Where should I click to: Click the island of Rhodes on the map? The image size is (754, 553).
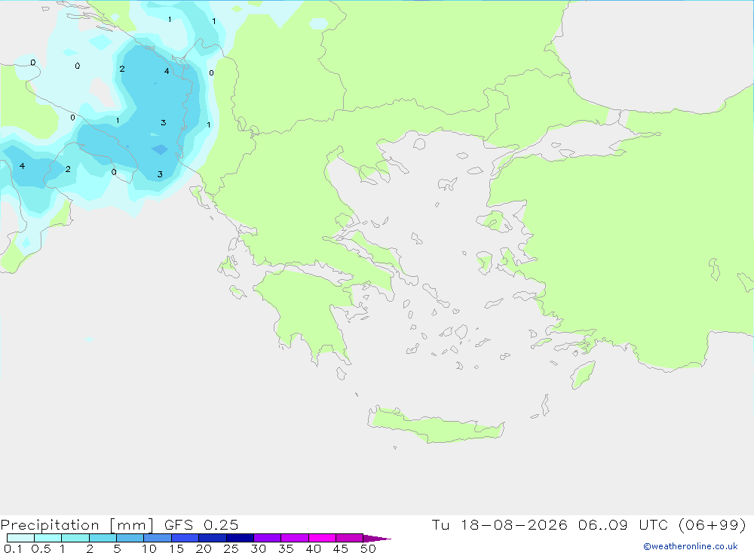pos(583,374)
